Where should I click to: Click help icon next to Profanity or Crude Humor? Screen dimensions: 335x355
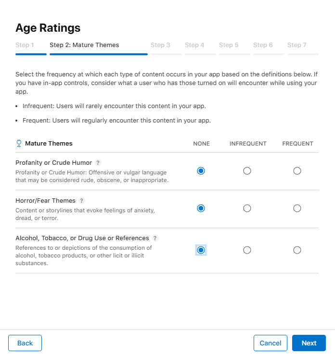tap(98, 163)
